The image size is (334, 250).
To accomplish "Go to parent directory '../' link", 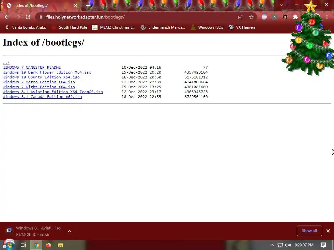I will 6,62.
